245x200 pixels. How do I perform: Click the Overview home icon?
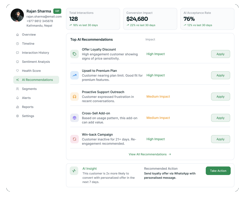click(17, 35)
